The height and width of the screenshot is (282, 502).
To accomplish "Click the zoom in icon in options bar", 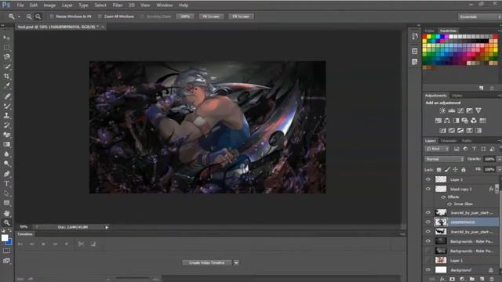I will pyautogui.click(x=29, y=16).
